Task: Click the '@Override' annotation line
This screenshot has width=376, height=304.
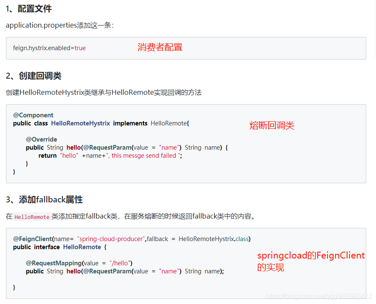Action: tap(41, 139)
